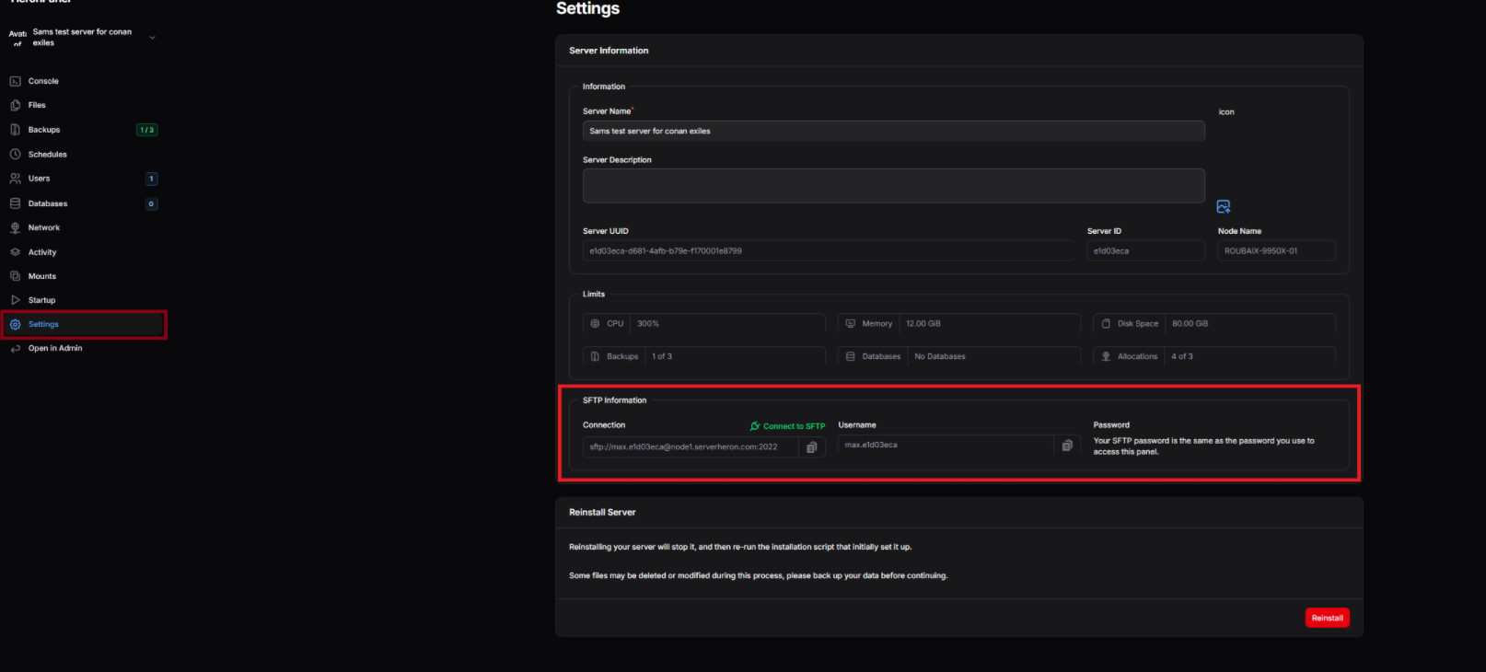Open the Activity page label

(x=42, y=252)
